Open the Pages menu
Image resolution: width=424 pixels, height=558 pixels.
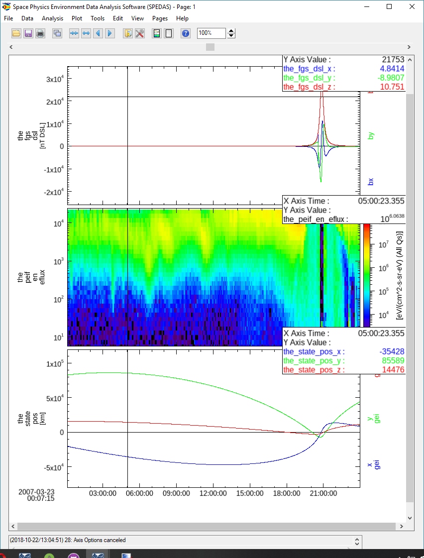click(160, 18)
